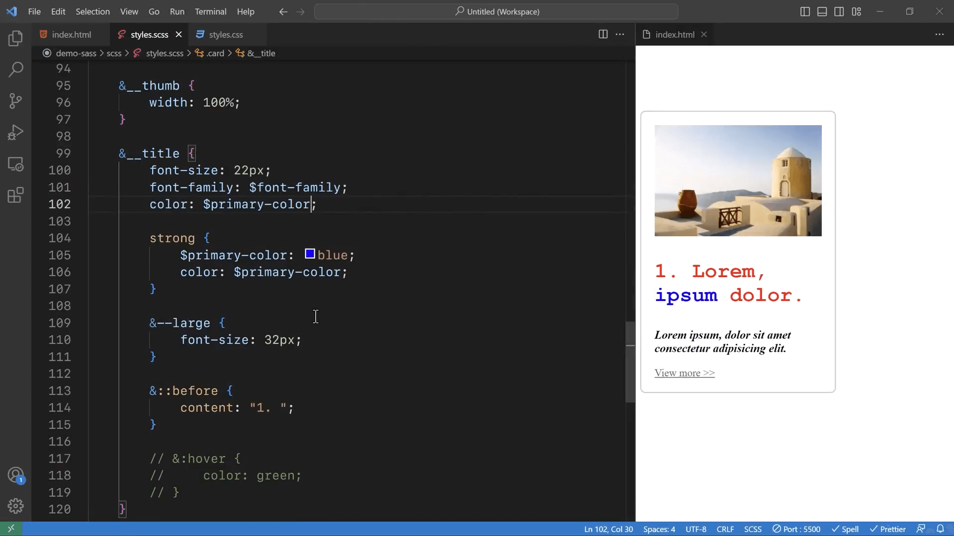The width and height of the screenshot is (954, 536).
Task: Select the index.html preview tab
Action: tap(675, 34)
